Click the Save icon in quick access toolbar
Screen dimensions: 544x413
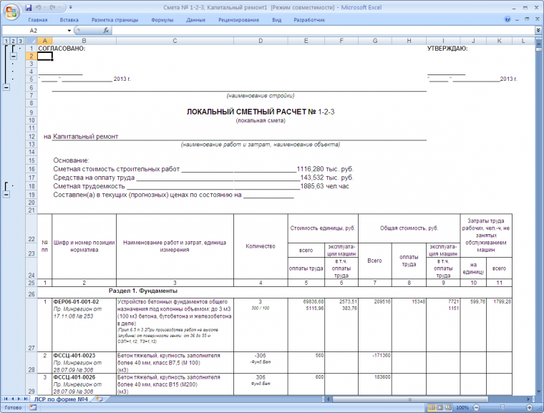(29, 6)
